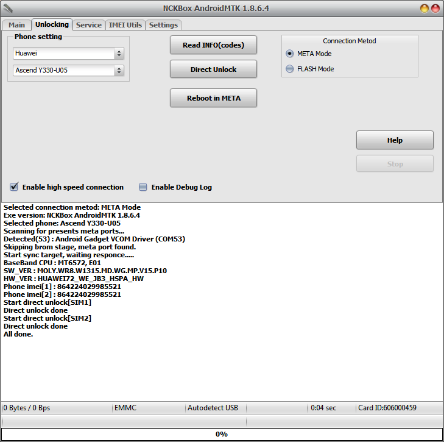This screenshot has height=442, width=444.
Task: Open the Settings tab
Action: pos(163,25)
